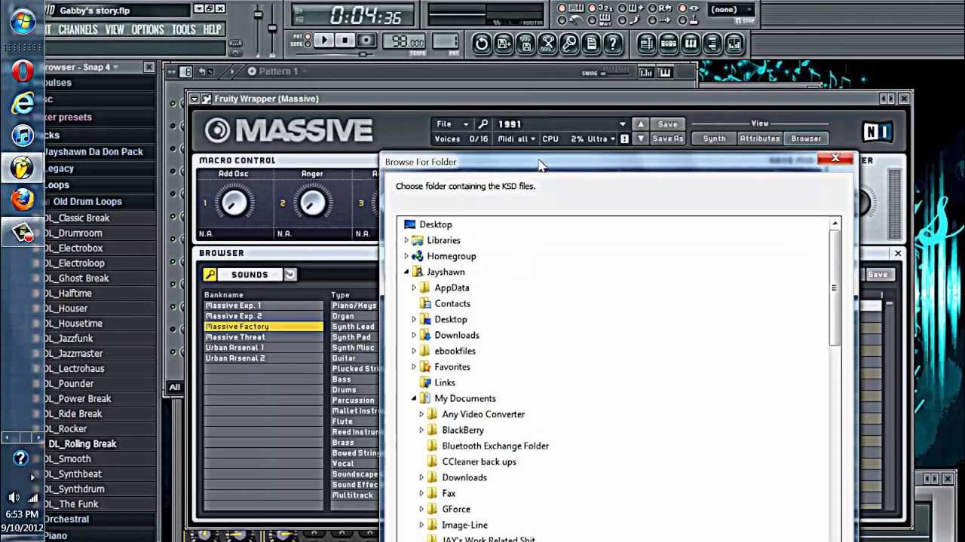Open the Internet Explorer taskbar icon
The image size is (965, 542).
(x=22, y=103)
